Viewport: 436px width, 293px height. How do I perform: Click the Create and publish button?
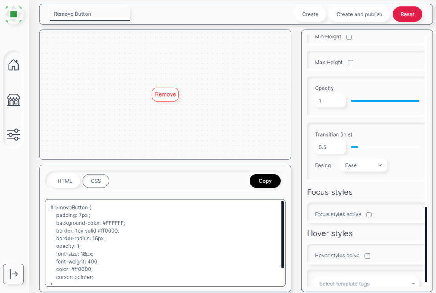click(x=359, y=14)
